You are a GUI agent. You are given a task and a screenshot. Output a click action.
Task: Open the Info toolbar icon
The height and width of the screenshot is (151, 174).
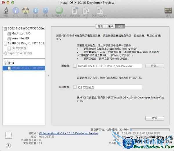(16, 10)
